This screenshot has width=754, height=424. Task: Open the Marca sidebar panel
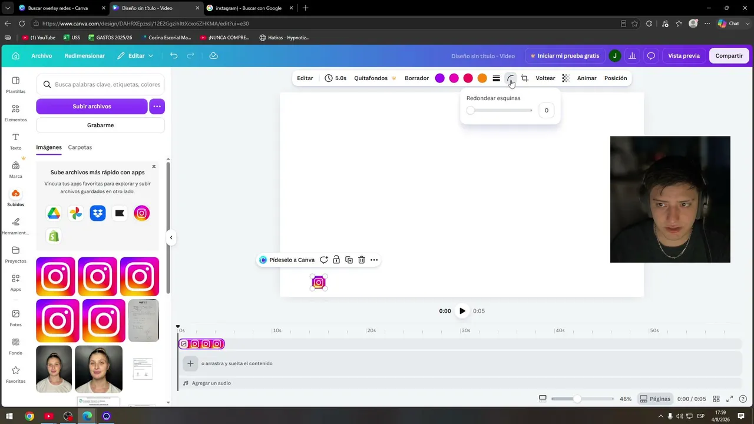coord(16,170)
